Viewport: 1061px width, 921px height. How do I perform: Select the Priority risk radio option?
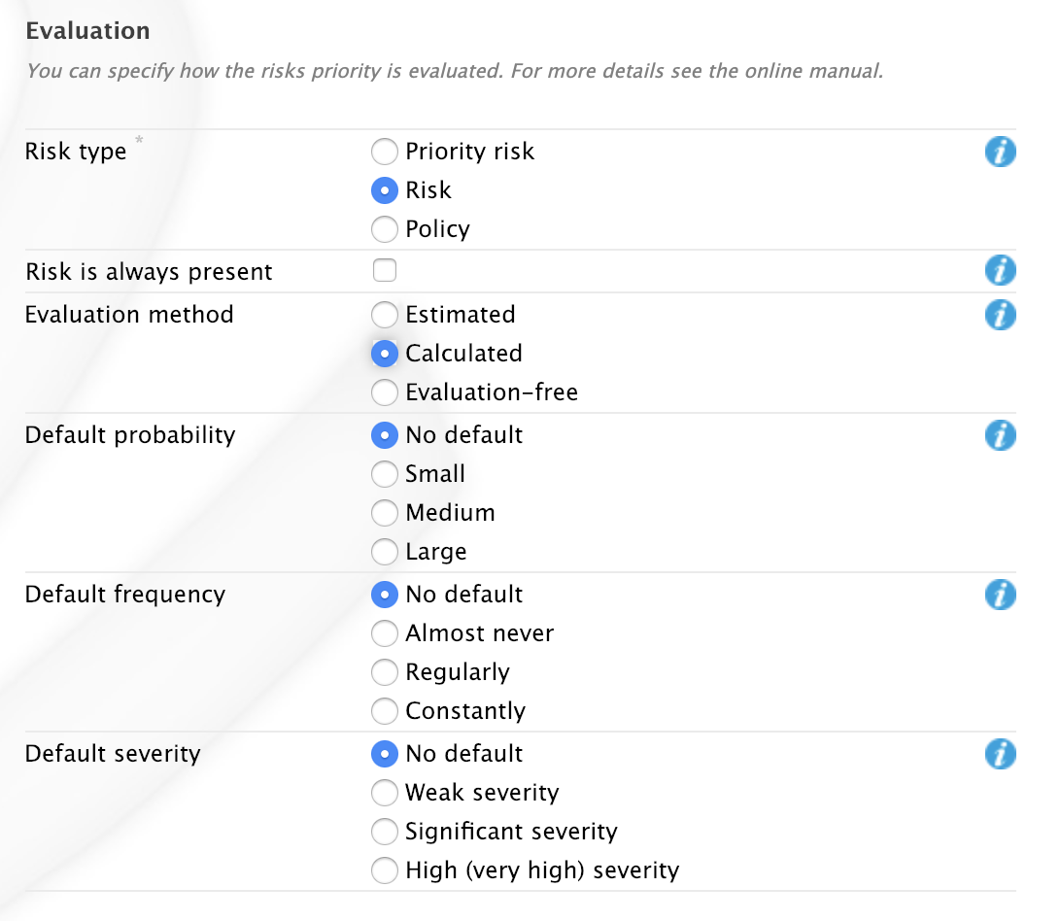385,152
